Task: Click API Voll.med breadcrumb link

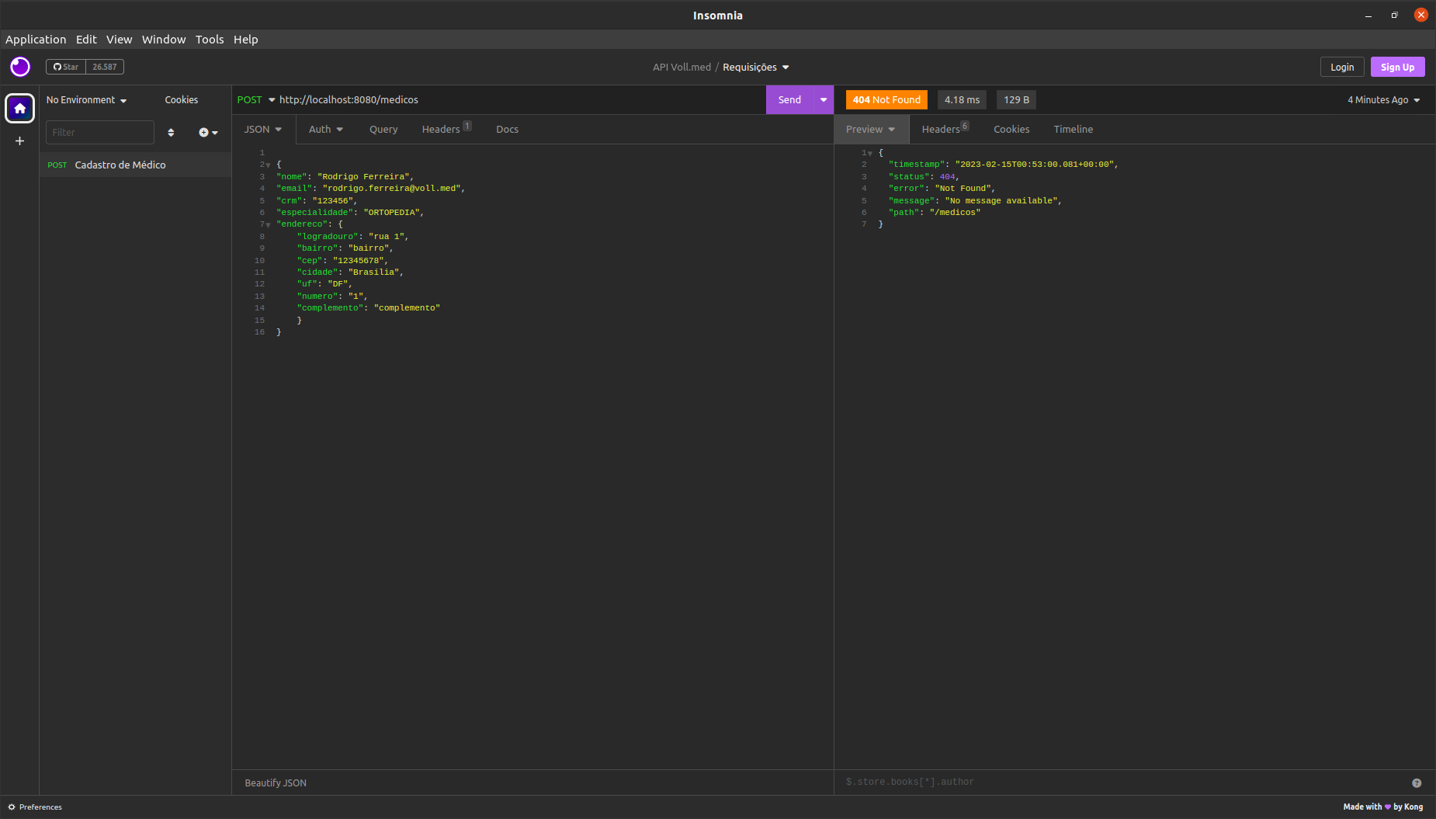Action: pyautogui.click(x=682, y=68)
